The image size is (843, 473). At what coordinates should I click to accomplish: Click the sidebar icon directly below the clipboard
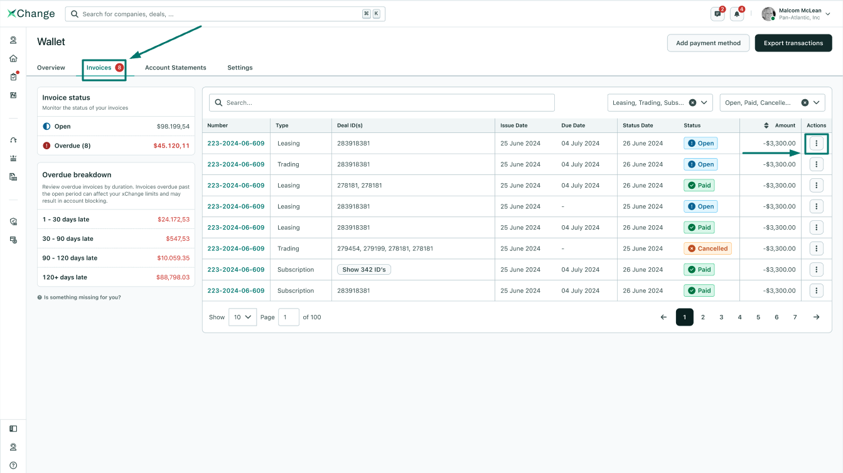click(x=13, y=95)
